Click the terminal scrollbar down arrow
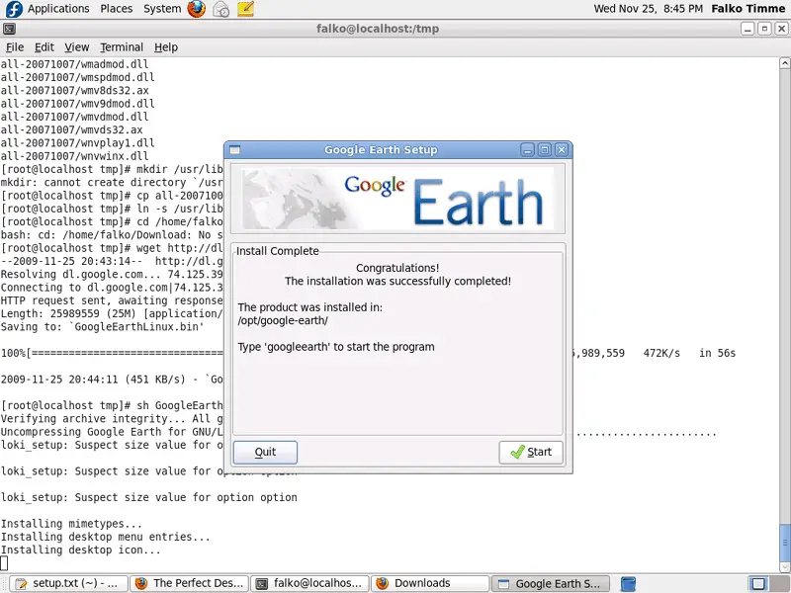This screenshot has width=791, height=593. click(x=784, y=567)
